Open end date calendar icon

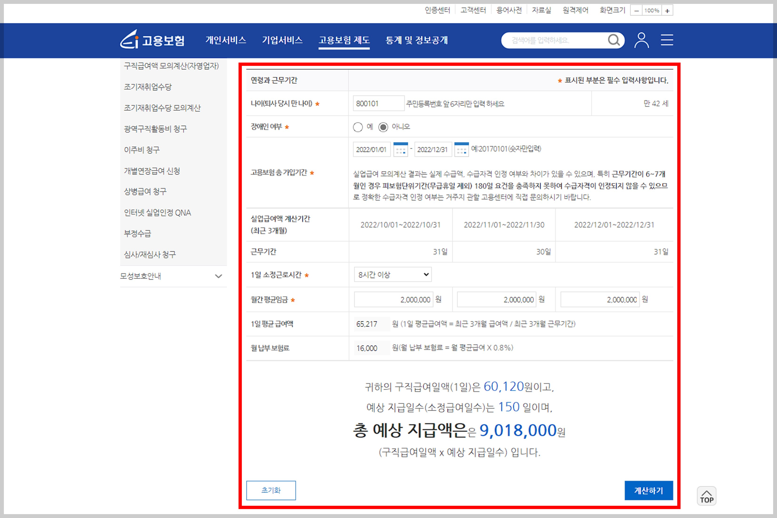click(462, 149)
